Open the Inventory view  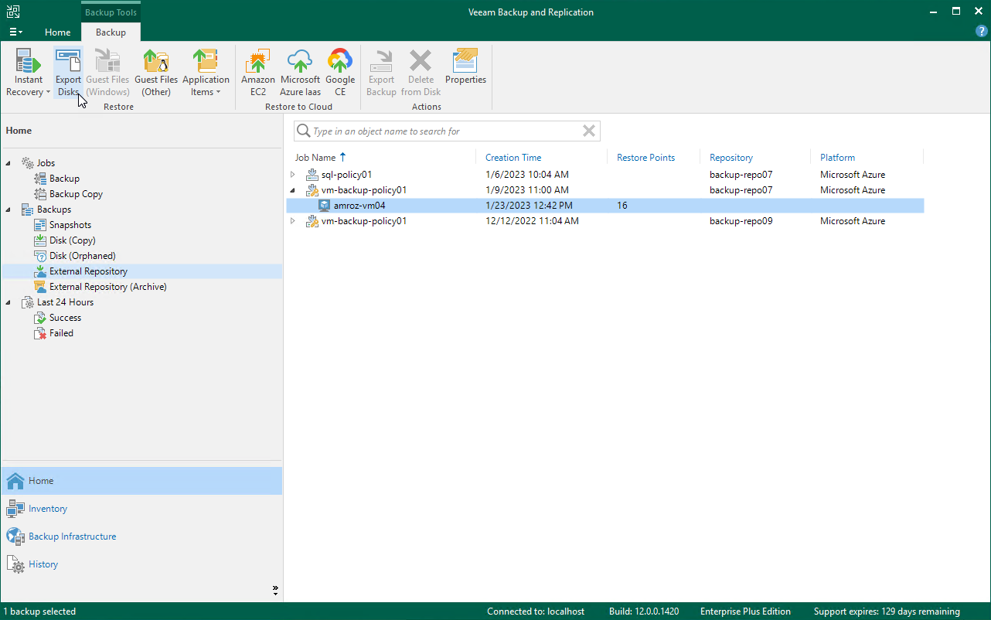click(x=48, y=509)
